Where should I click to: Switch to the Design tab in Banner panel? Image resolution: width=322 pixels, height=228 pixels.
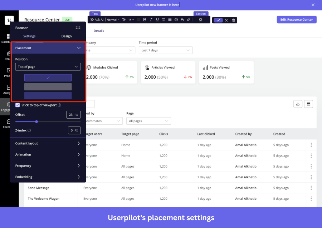67,36
